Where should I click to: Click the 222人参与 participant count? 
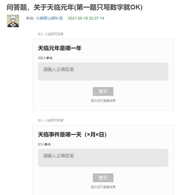(45, 58)
